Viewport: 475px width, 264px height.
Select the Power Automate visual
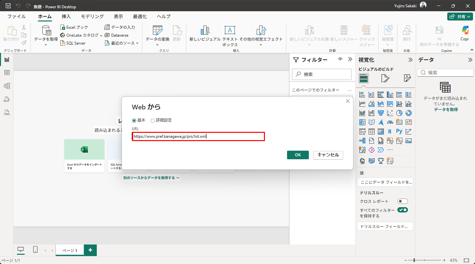click(x=381, y=150)
